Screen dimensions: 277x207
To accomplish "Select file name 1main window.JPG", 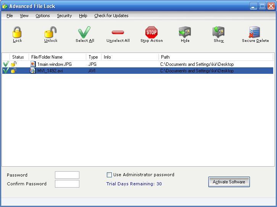I will (55, 64).
